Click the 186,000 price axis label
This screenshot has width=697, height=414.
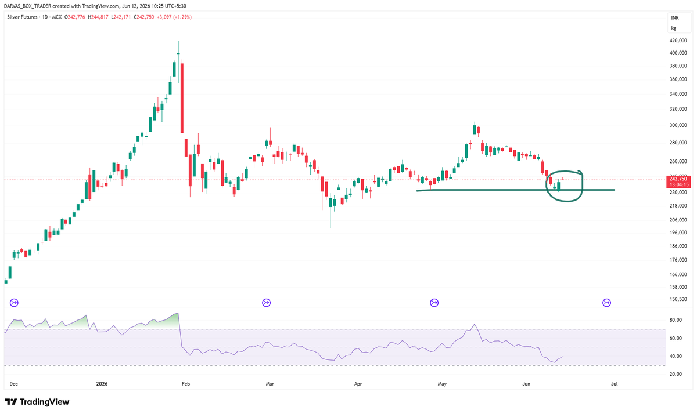click(x=679, y=246)
